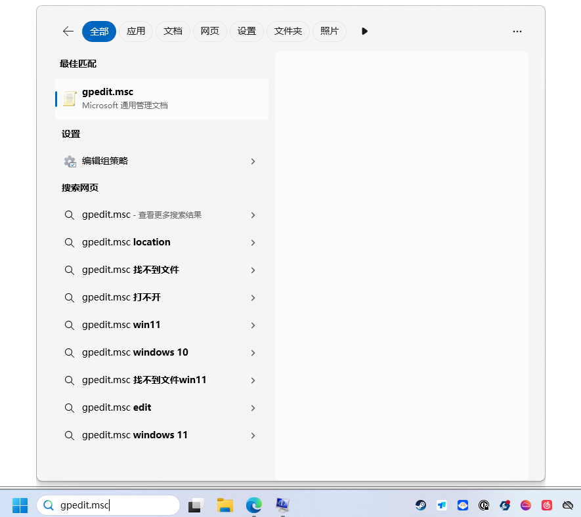
Task: Expand the gpedit.msc win11 suggestion arrow
Action: coord(253,325)
